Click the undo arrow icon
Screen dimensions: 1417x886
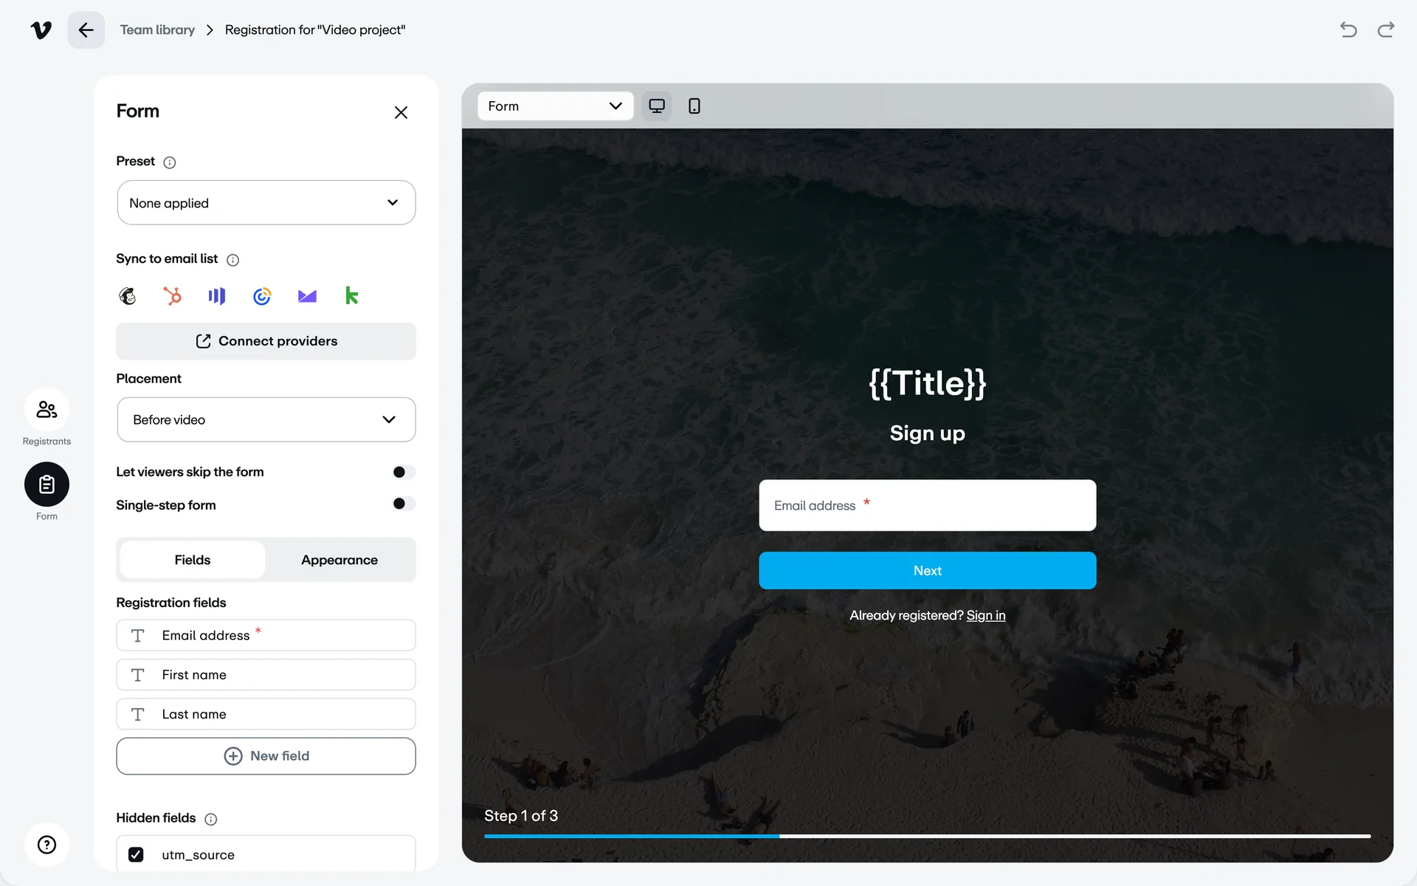(x=1348, y=30)
